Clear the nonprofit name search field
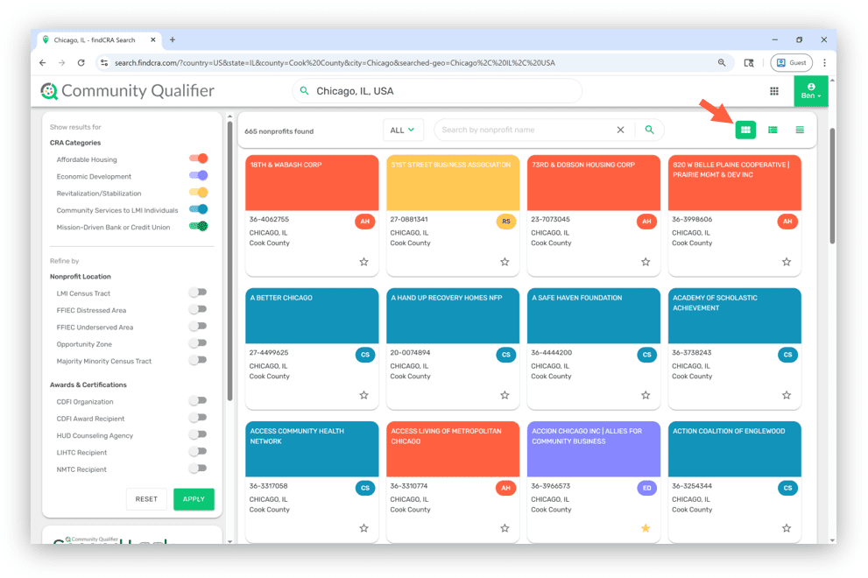Viewport: 868px width, 578px height. (620, 130)
